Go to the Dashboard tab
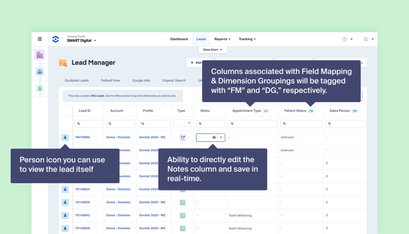 click(x=179, y=39)
